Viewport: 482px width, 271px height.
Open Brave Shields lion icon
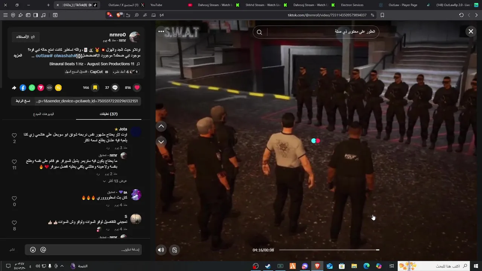pos(120,15)
